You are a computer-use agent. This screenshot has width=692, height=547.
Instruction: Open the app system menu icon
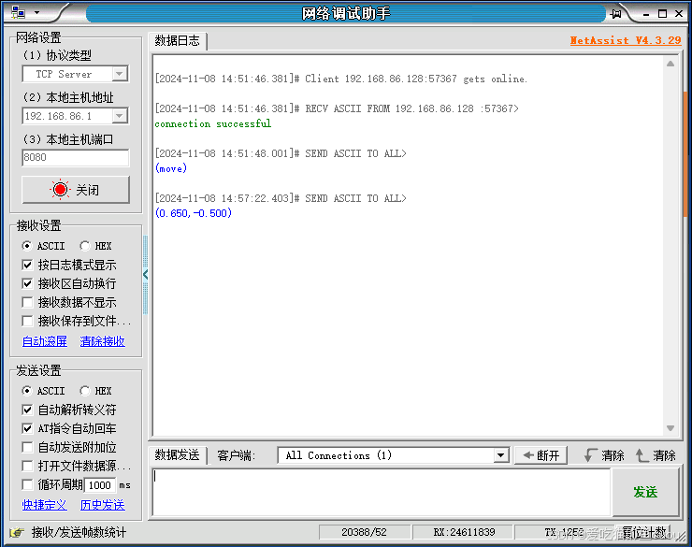[18, 12]
